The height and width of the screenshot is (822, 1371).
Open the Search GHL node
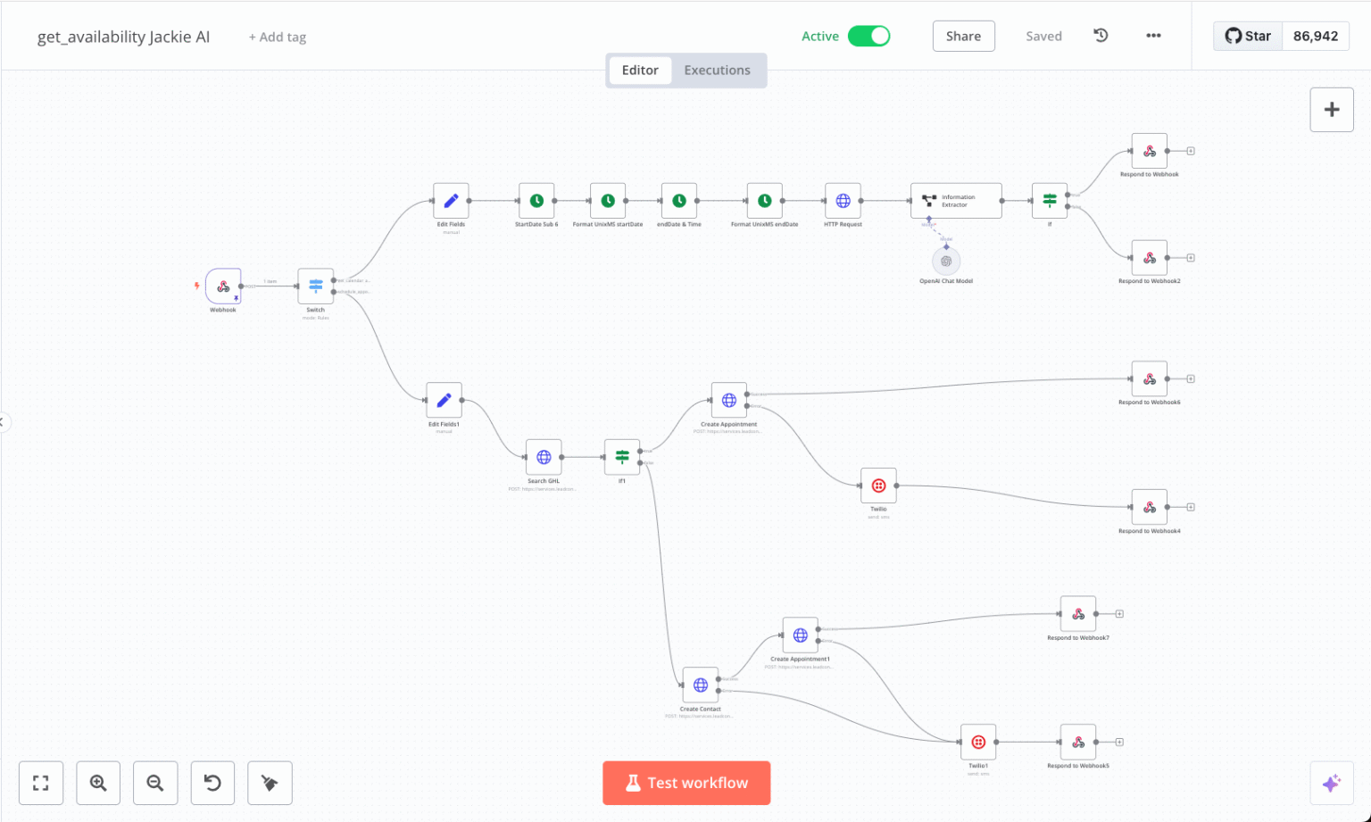pyautogui.click(x=544, y=457)
